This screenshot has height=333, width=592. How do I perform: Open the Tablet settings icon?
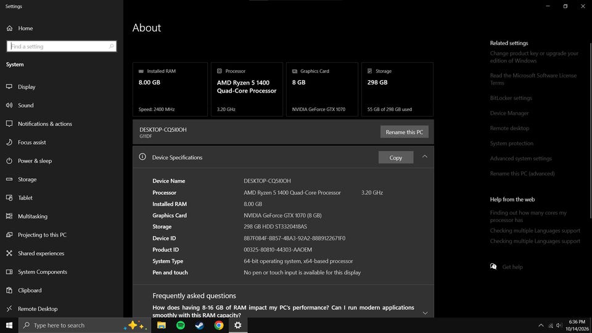pos(9,197)
